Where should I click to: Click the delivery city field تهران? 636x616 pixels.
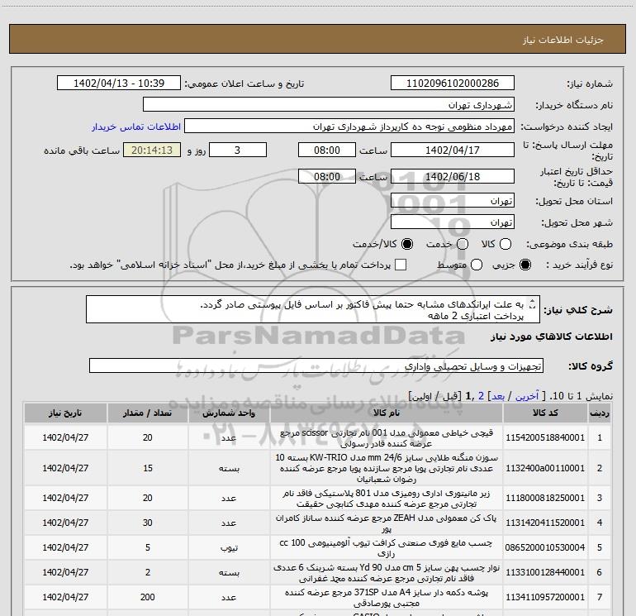(453, 222)
